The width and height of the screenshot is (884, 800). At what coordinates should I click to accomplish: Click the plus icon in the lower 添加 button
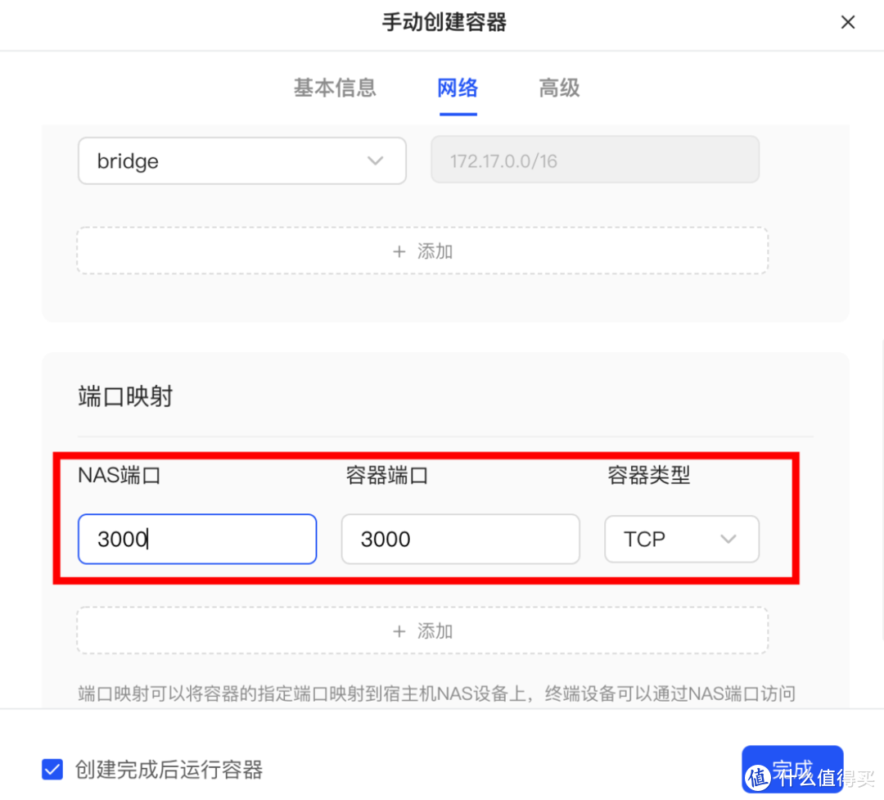click(399, 631)
